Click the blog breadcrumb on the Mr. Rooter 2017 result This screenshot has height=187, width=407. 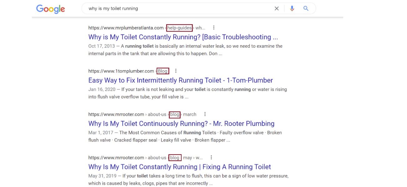click(174, 114)
